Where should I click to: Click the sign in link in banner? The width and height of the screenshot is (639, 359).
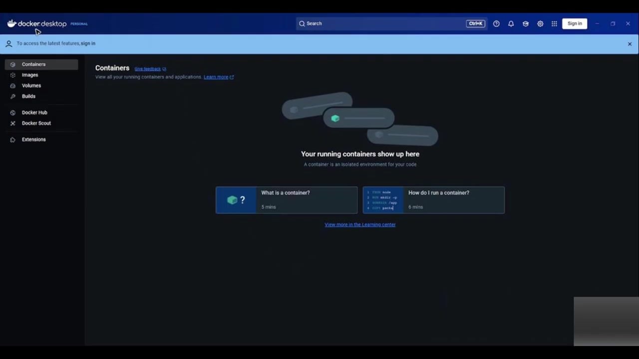(88, 43)
